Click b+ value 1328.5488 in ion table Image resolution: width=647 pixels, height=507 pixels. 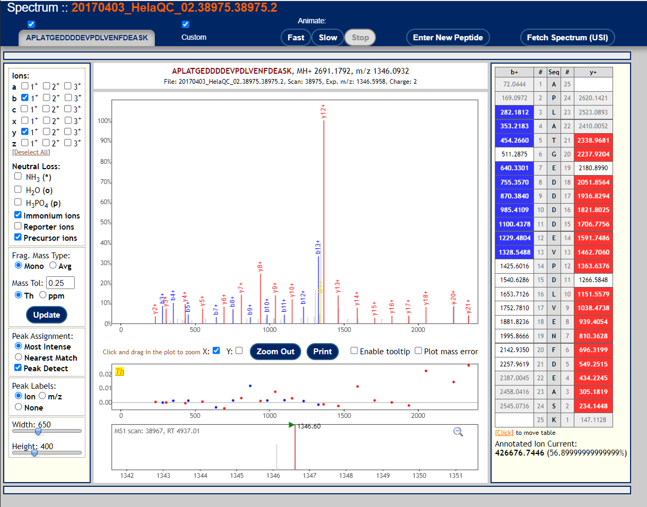click(514, 252)
